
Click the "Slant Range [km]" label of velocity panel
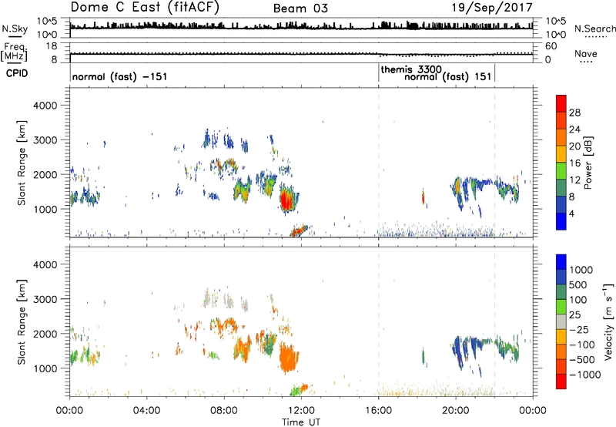click(22, 322)
